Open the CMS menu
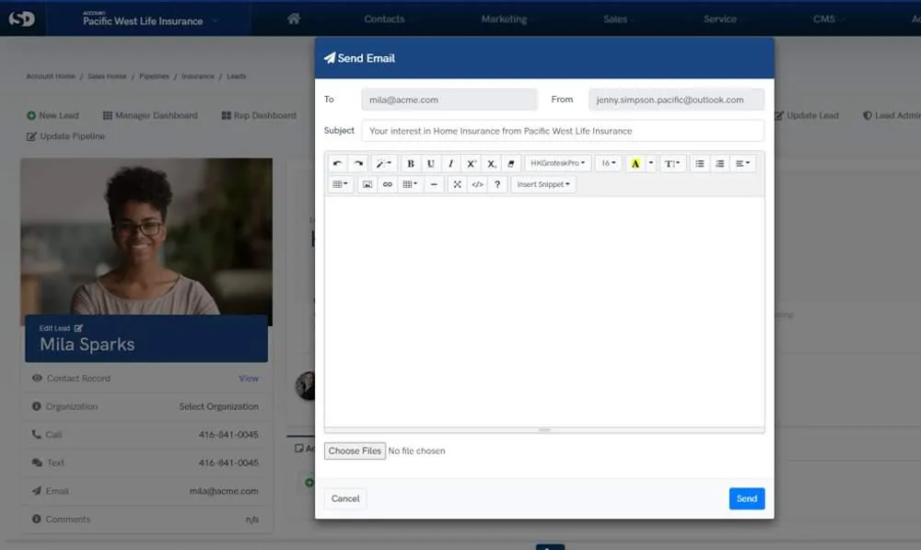921x550 pixels. coord(824,18)
